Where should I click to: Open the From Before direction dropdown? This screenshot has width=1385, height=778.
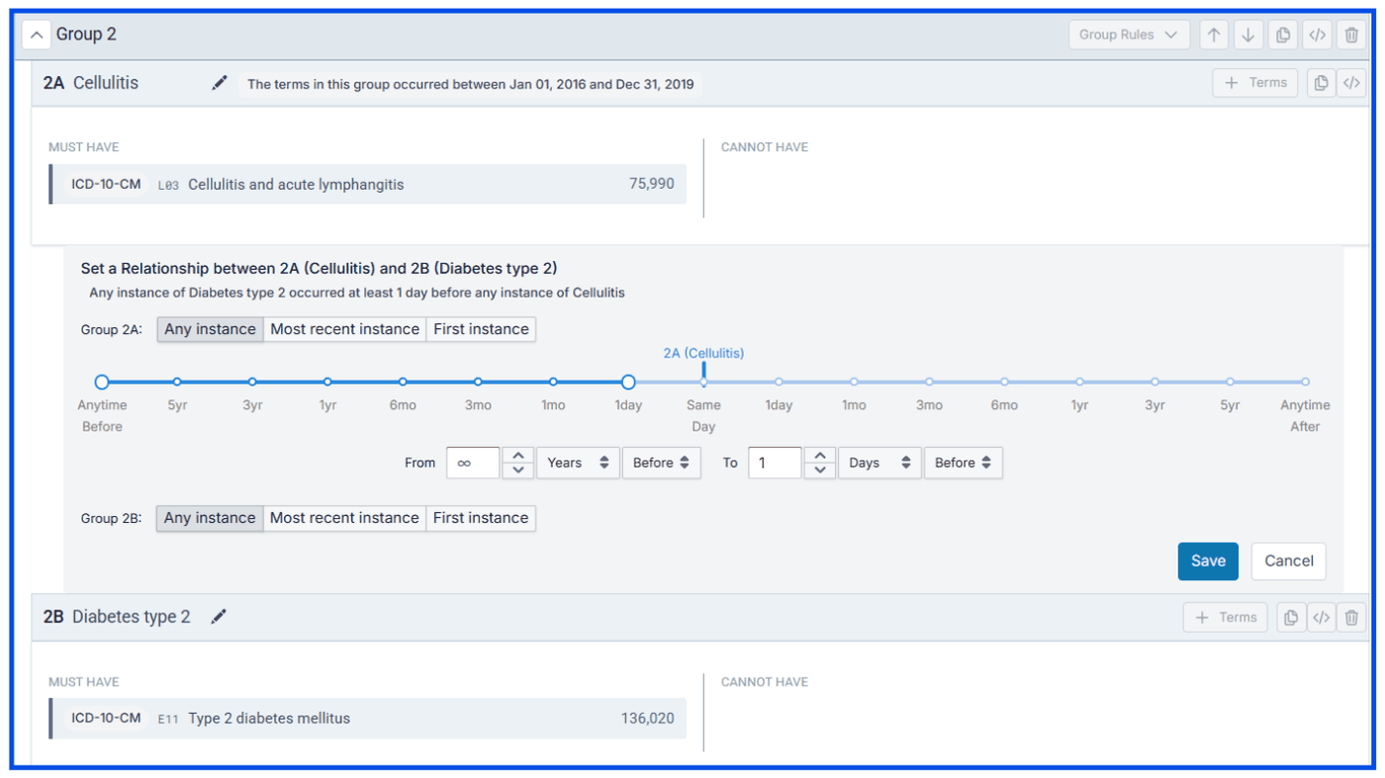(661, 463)
